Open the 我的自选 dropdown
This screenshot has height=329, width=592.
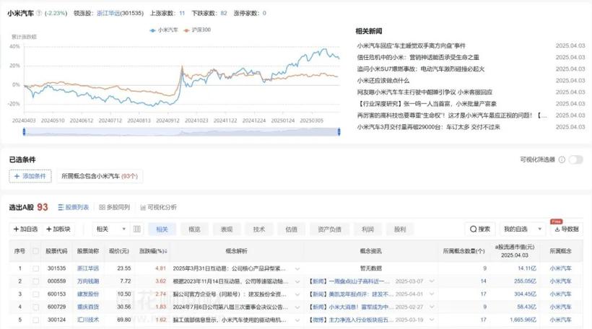click(522, 229)
